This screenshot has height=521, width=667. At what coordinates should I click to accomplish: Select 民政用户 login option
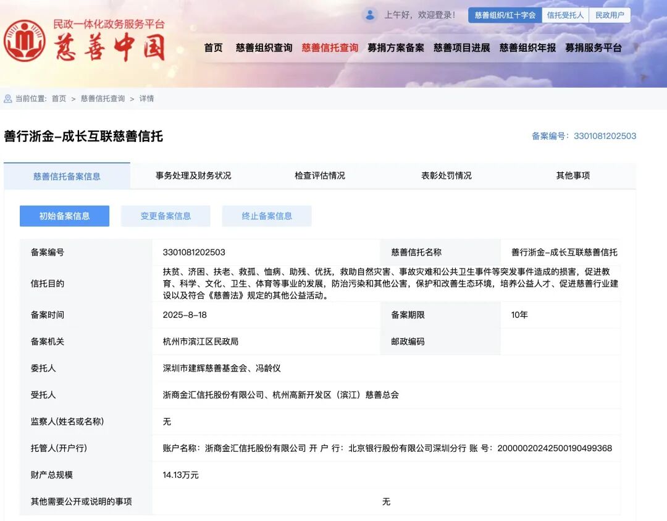click(610, 15)
